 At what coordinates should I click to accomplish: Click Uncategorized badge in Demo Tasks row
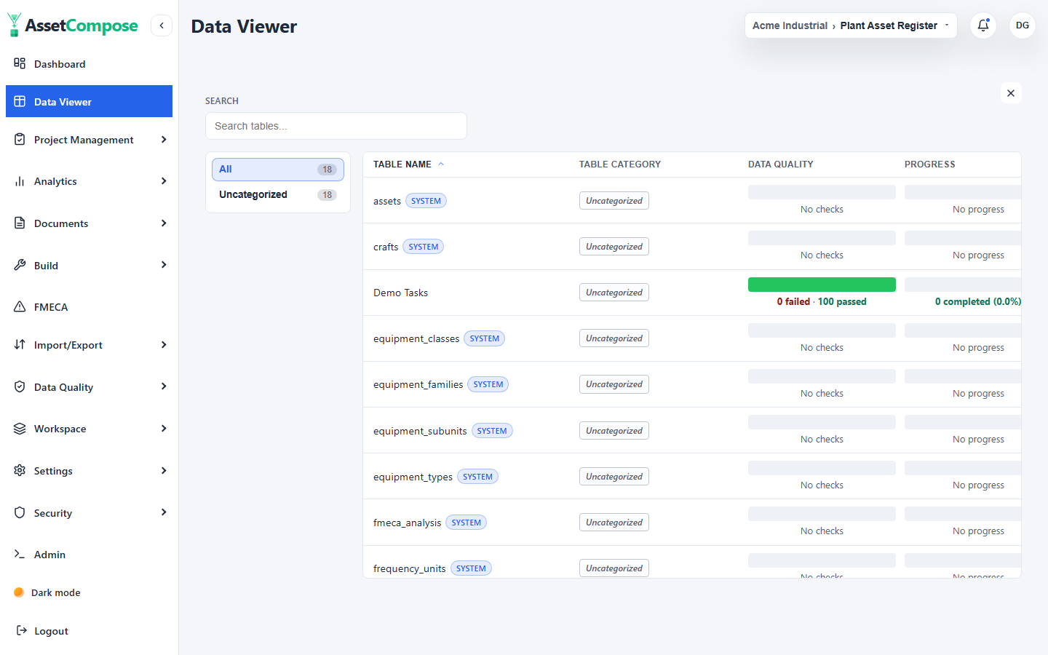[614, 293]
